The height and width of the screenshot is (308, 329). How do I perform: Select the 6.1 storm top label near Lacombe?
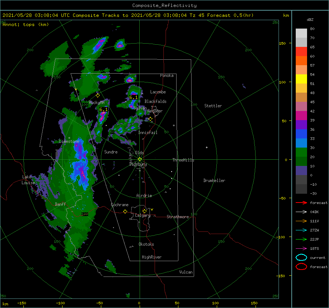133,97
